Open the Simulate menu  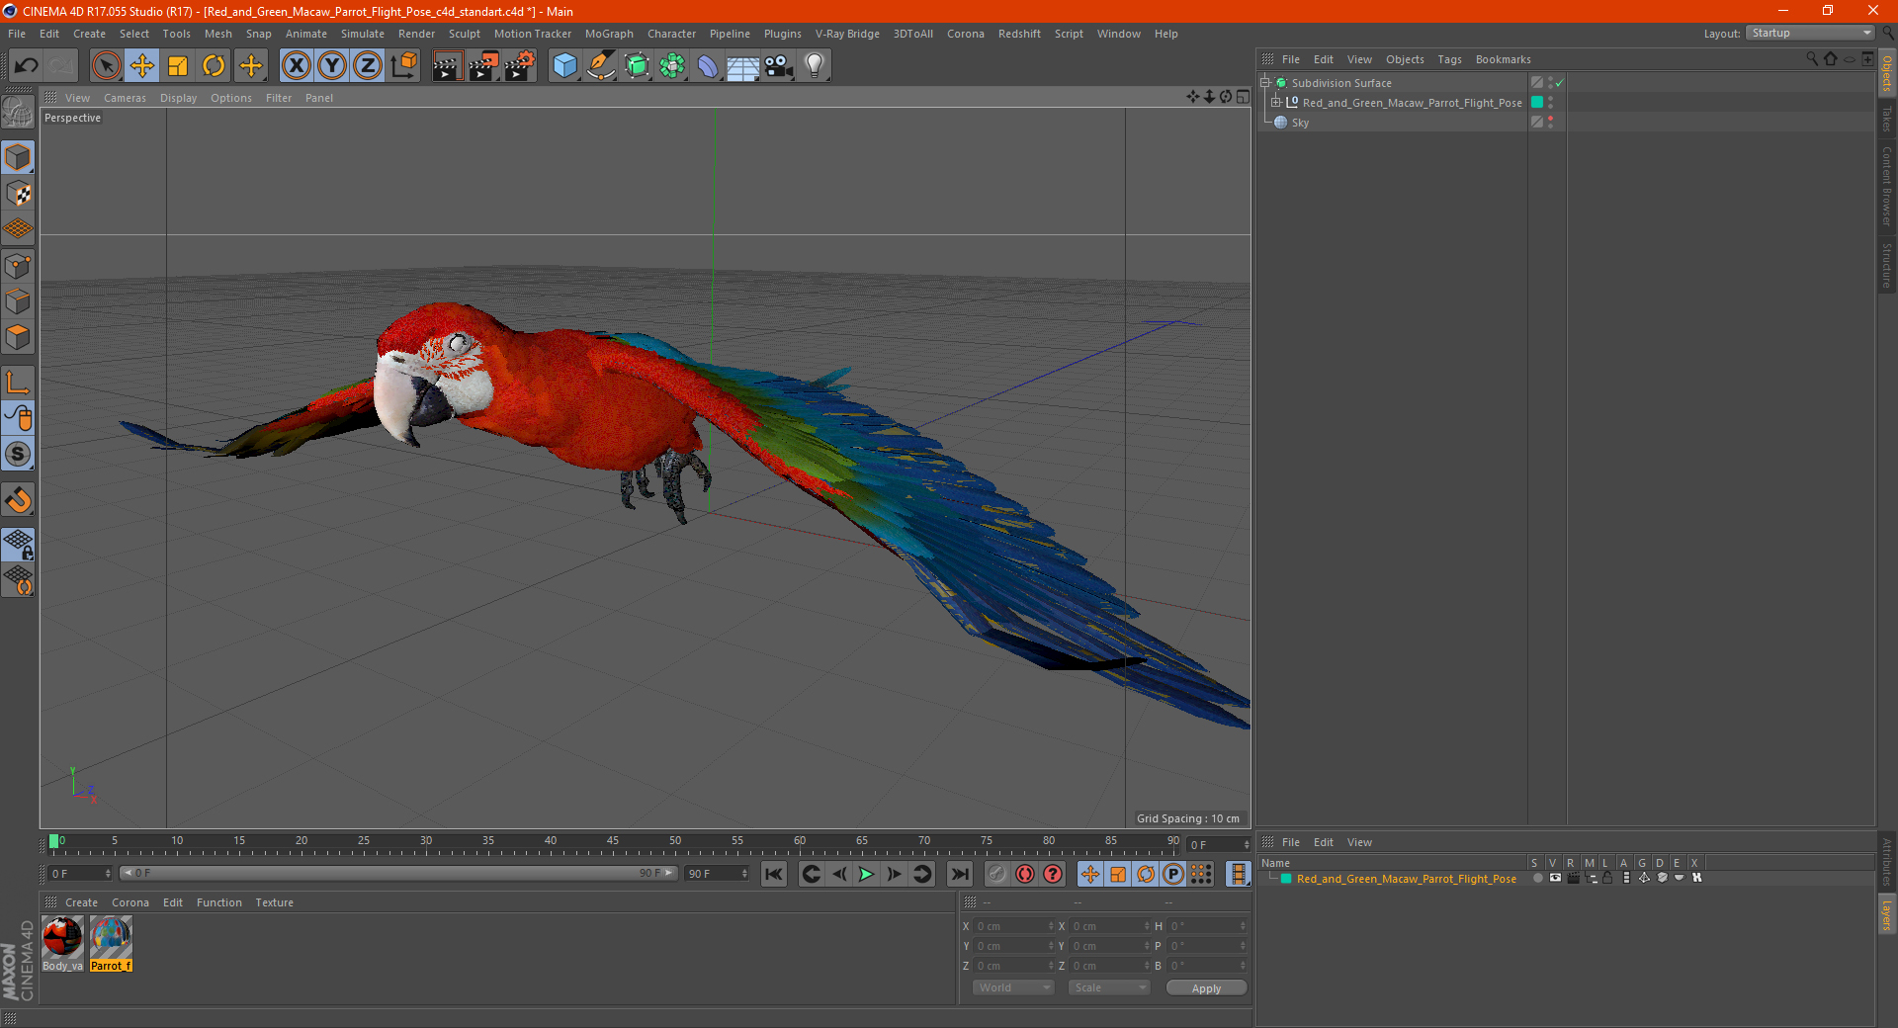click(362, 34)
